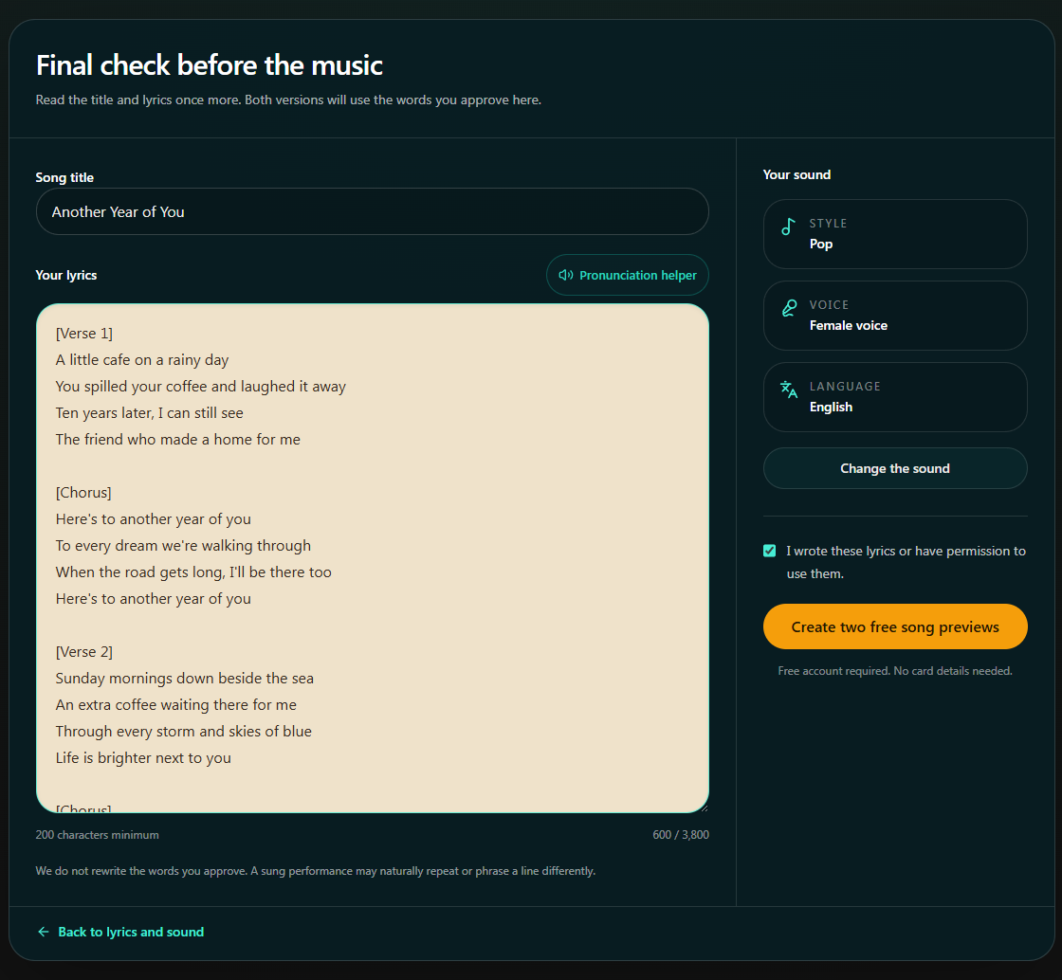This screenshot has width=1062, height=980.
Task: Select the Style Pop card
Action: click(x=895, y=233)
